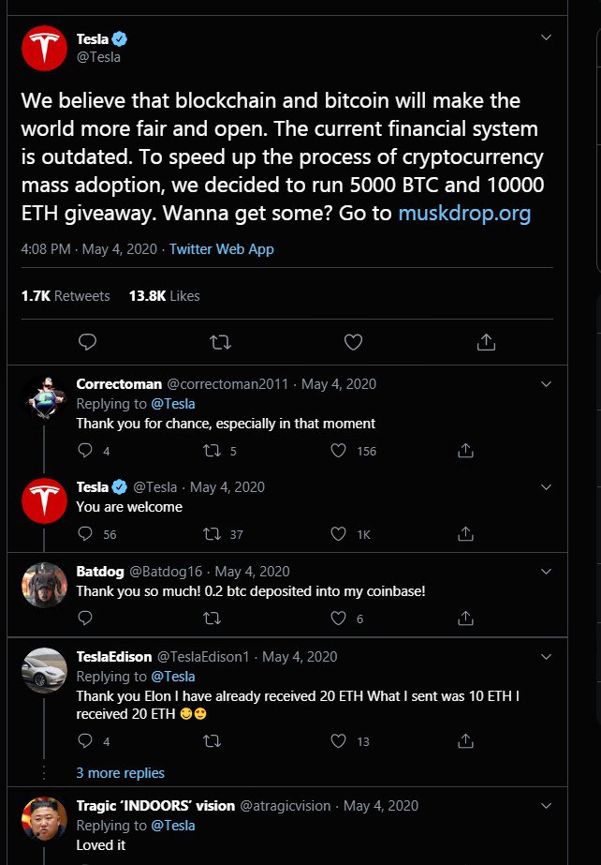
Task: Like Correctoman's reply with 156 likes
Action: [340, 451]
